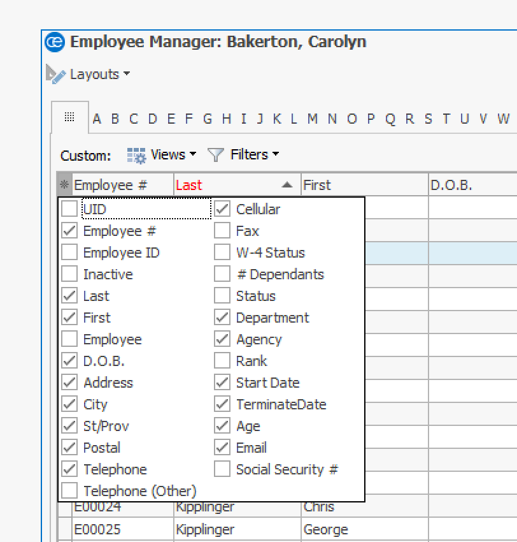
Task: Uncheck the Address column checkbox
Action: (69, 383)
